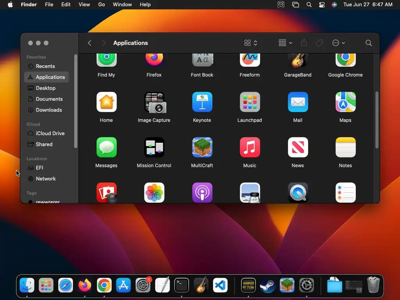Open the icon view switcher dropdown
Screen dimensions: 400x300
pyautogui.click(x=251, y=43)
